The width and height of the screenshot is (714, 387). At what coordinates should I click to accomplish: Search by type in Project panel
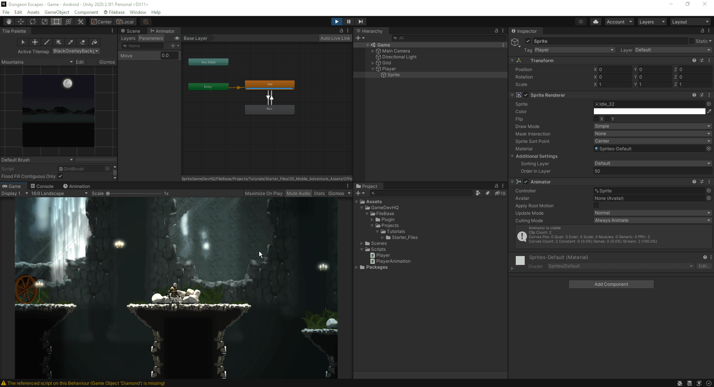[478, 193]
